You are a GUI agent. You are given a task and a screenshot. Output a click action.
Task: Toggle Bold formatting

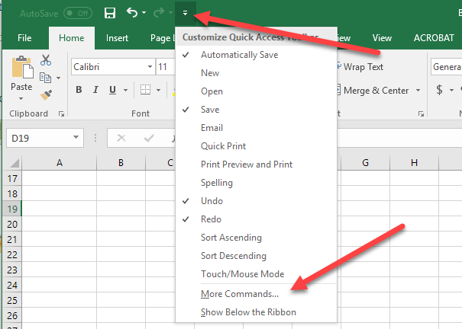click(79, 91)
